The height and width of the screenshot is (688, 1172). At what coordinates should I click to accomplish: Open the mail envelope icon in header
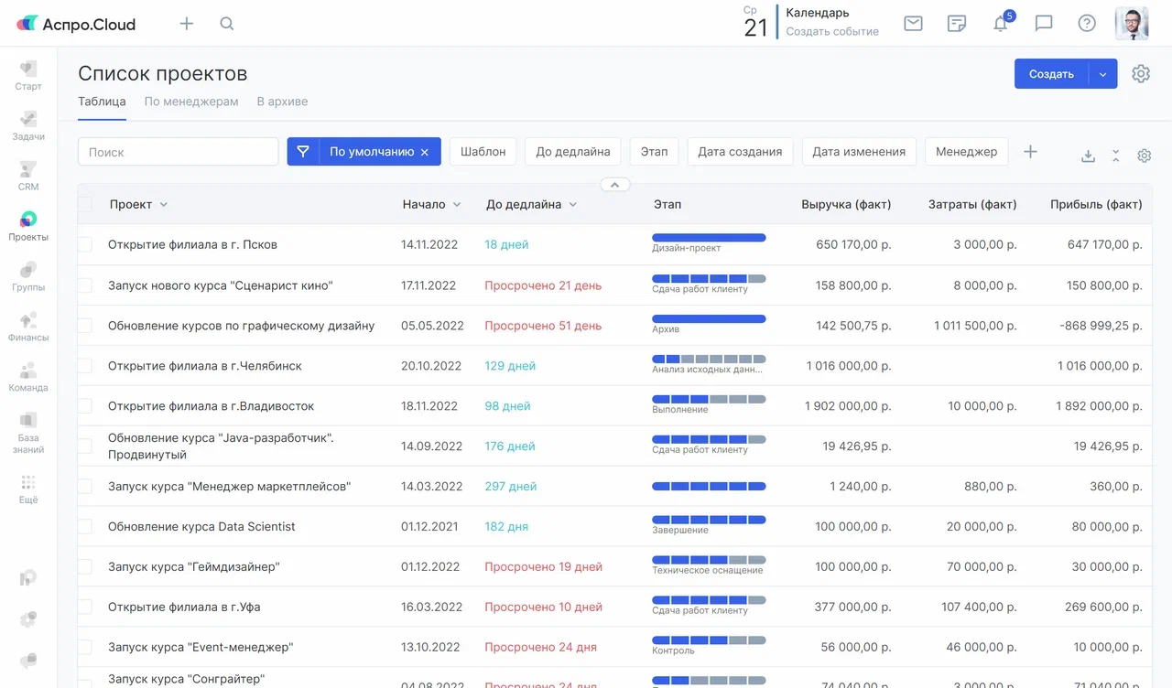[x=913, y=24]
